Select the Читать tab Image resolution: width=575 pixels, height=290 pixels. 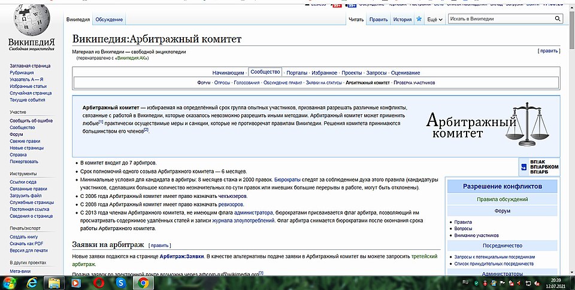(356, 19)
